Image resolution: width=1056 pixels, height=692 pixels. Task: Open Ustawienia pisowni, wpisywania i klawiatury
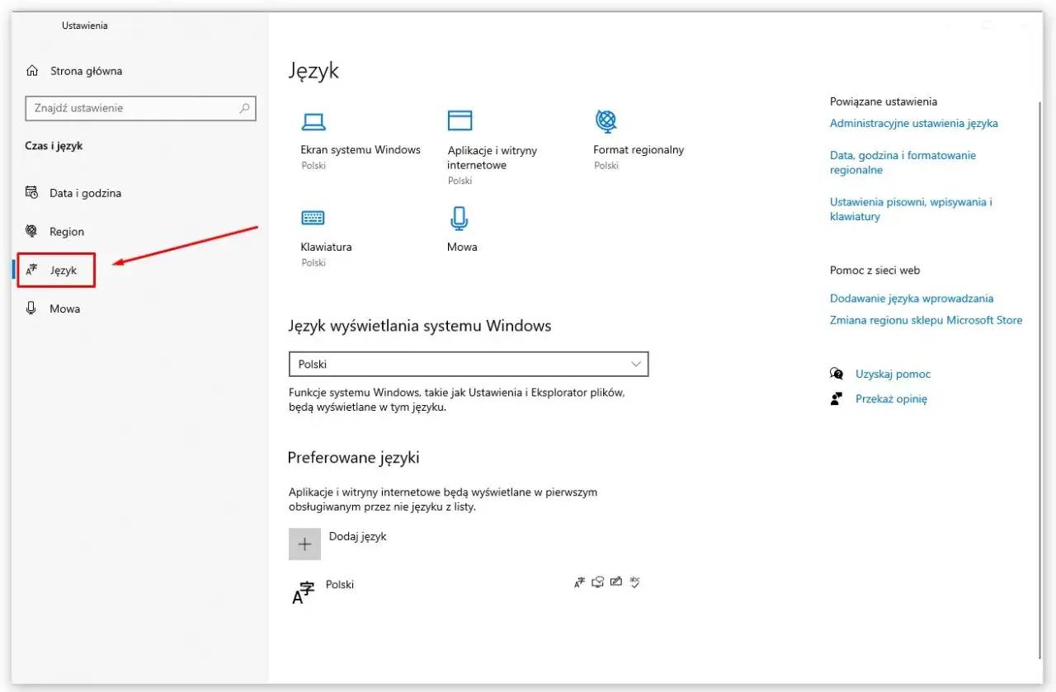click(911, 209)
